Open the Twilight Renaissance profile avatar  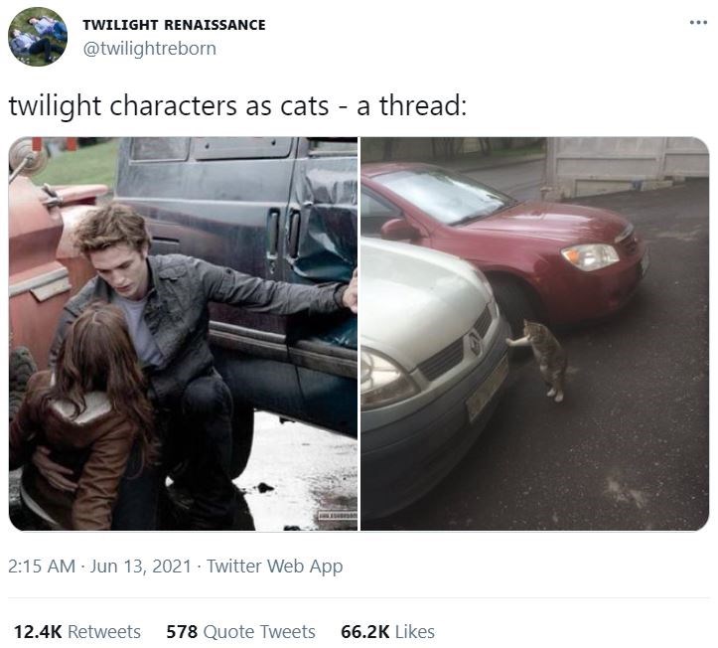click(38, 37)
